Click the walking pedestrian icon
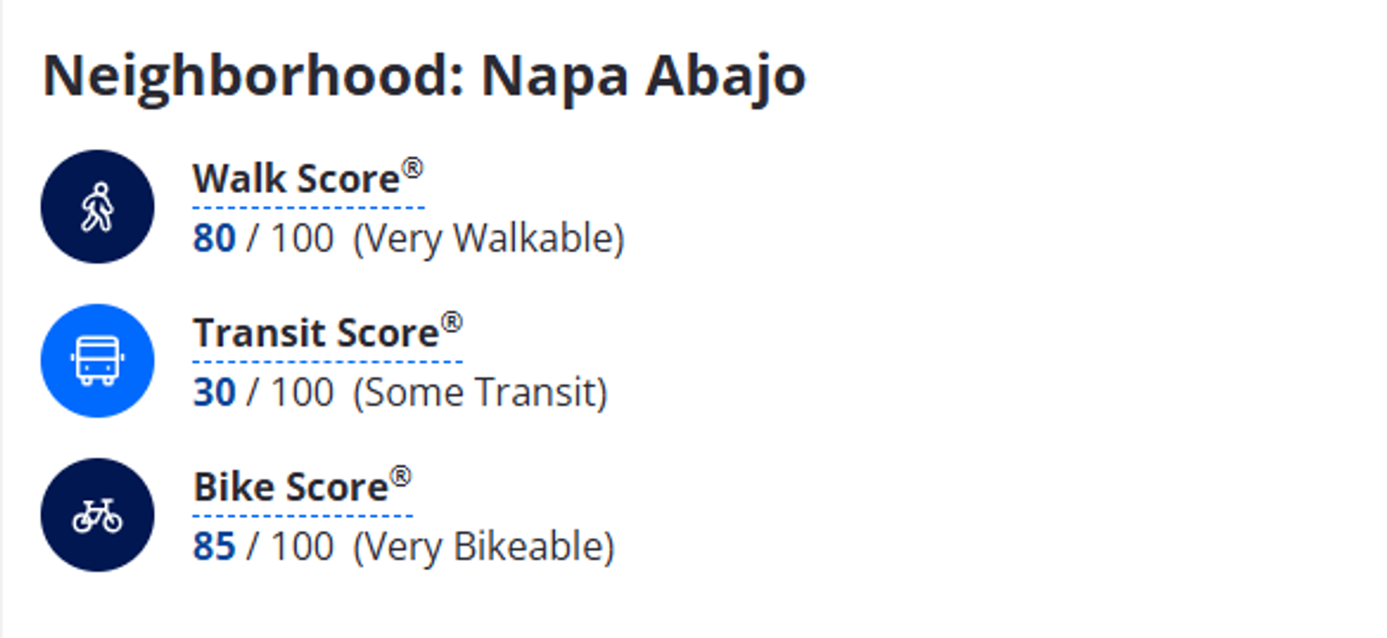Image resolution: width=1387 pixels, height=638 pixels. pos(98,207)
